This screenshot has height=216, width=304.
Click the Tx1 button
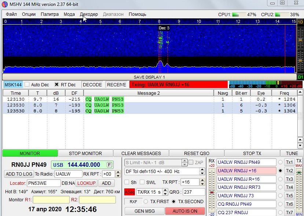[x=289, y=162]
